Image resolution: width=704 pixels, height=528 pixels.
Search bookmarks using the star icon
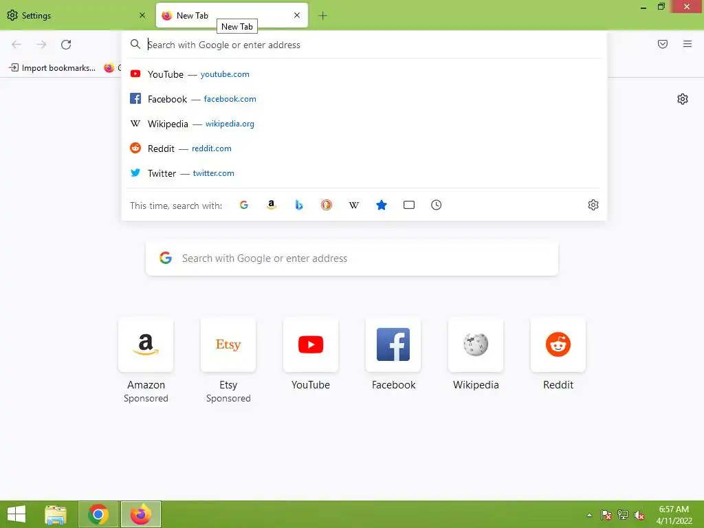tap(381, 205)
